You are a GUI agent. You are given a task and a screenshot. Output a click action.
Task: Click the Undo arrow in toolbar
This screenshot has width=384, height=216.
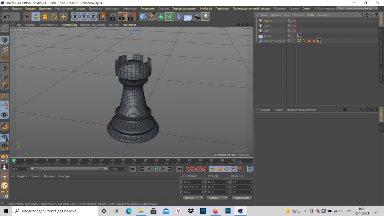(7, 17)
